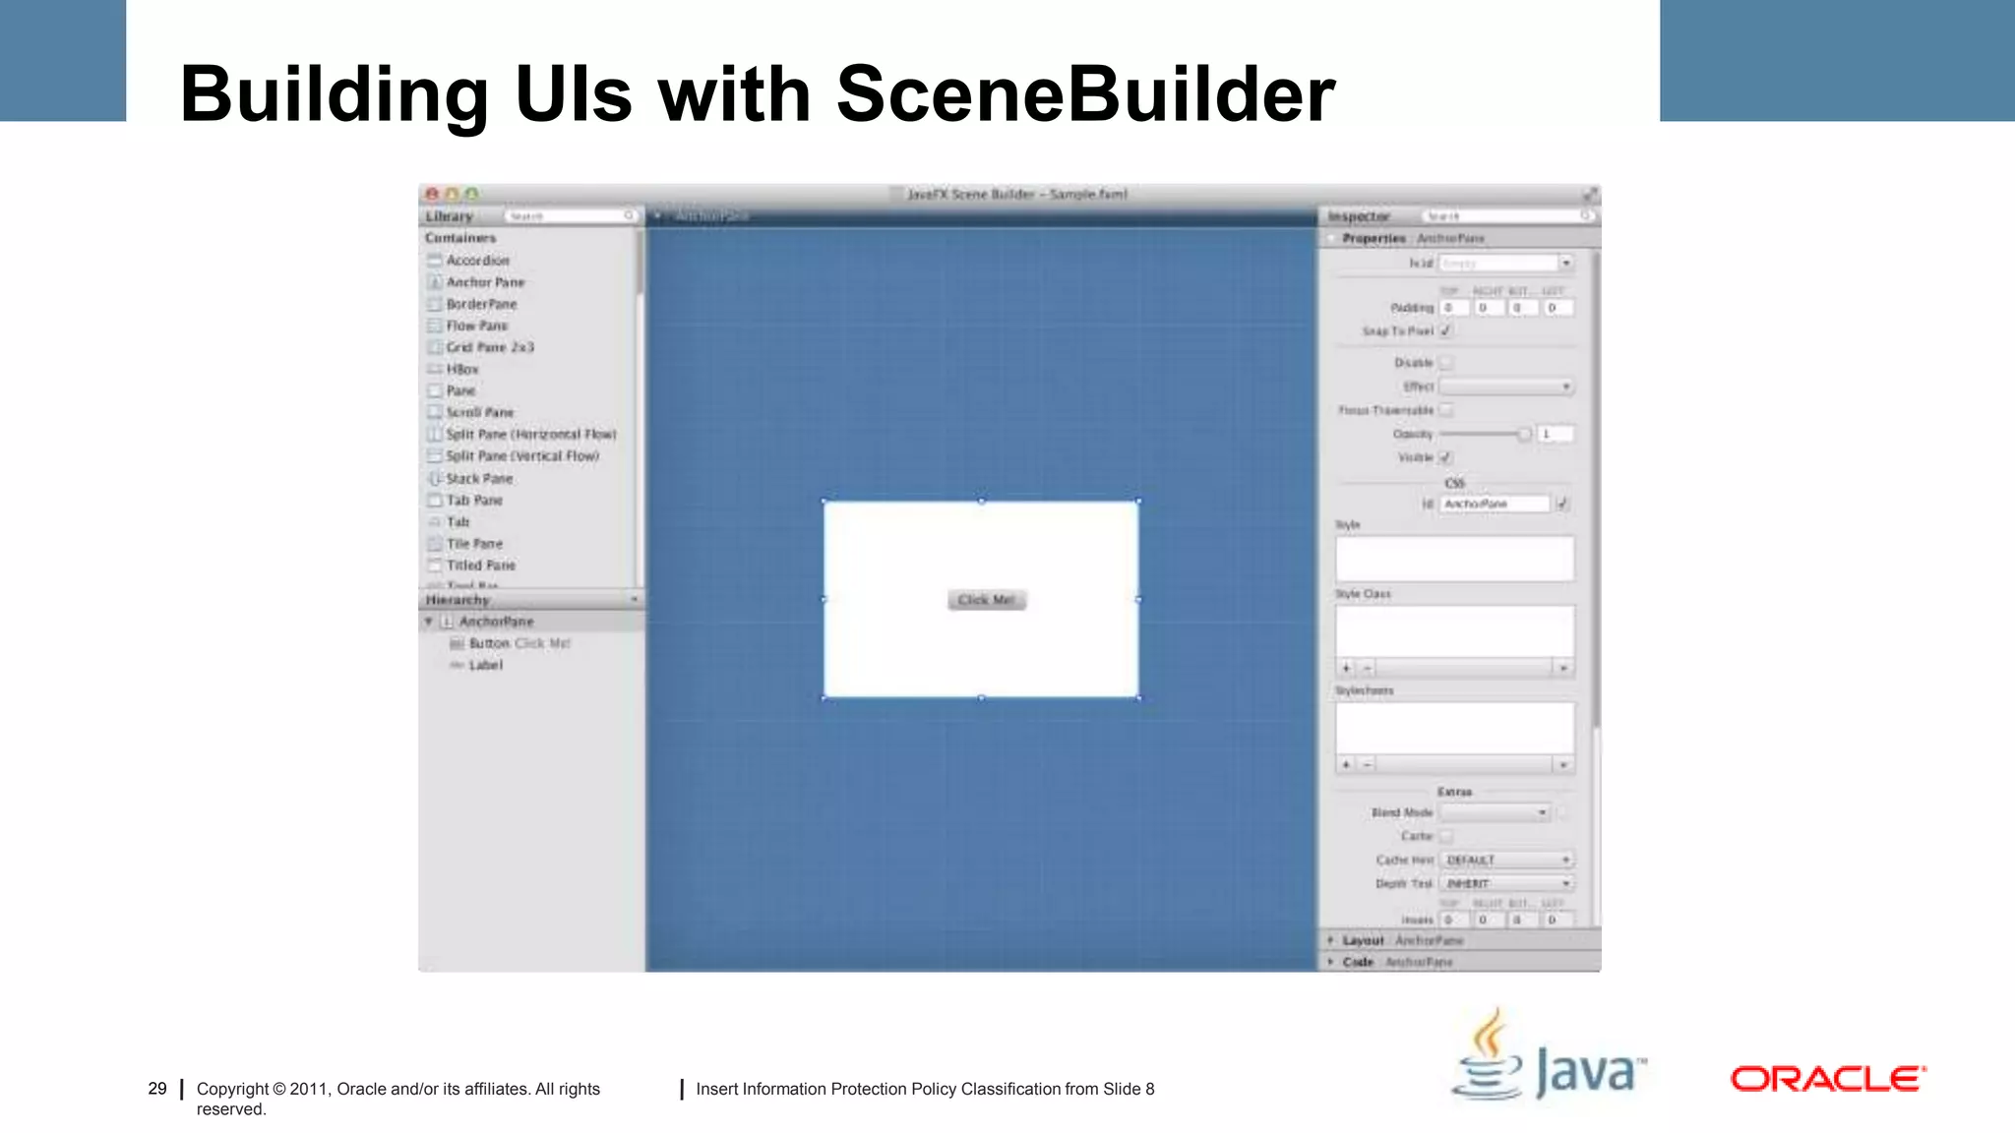Open the Effect dropdown
The width and height of the screenshot is (2015, 1133).
coord(1506,387)
